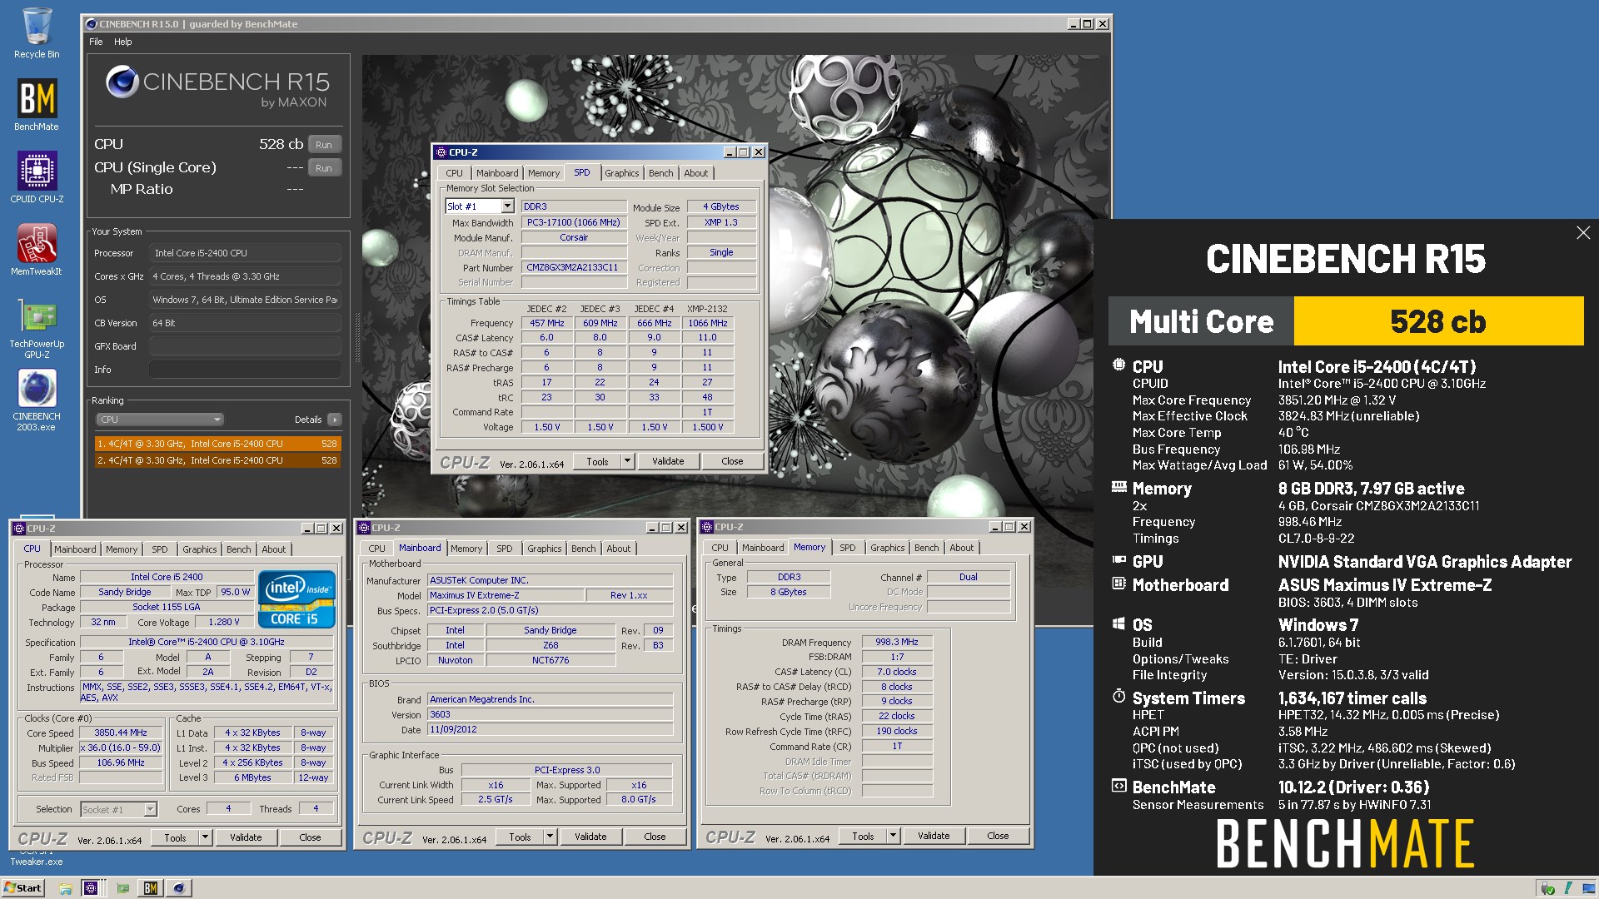Open the Slot #1 memory slot dropdown
Viewport: 1599px width, 899px height.
[506, 206]
